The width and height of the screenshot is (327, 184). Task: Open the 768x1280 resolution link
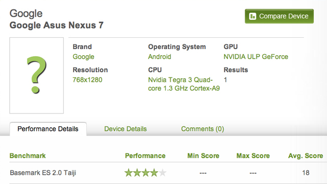click(x=87, y=80)
